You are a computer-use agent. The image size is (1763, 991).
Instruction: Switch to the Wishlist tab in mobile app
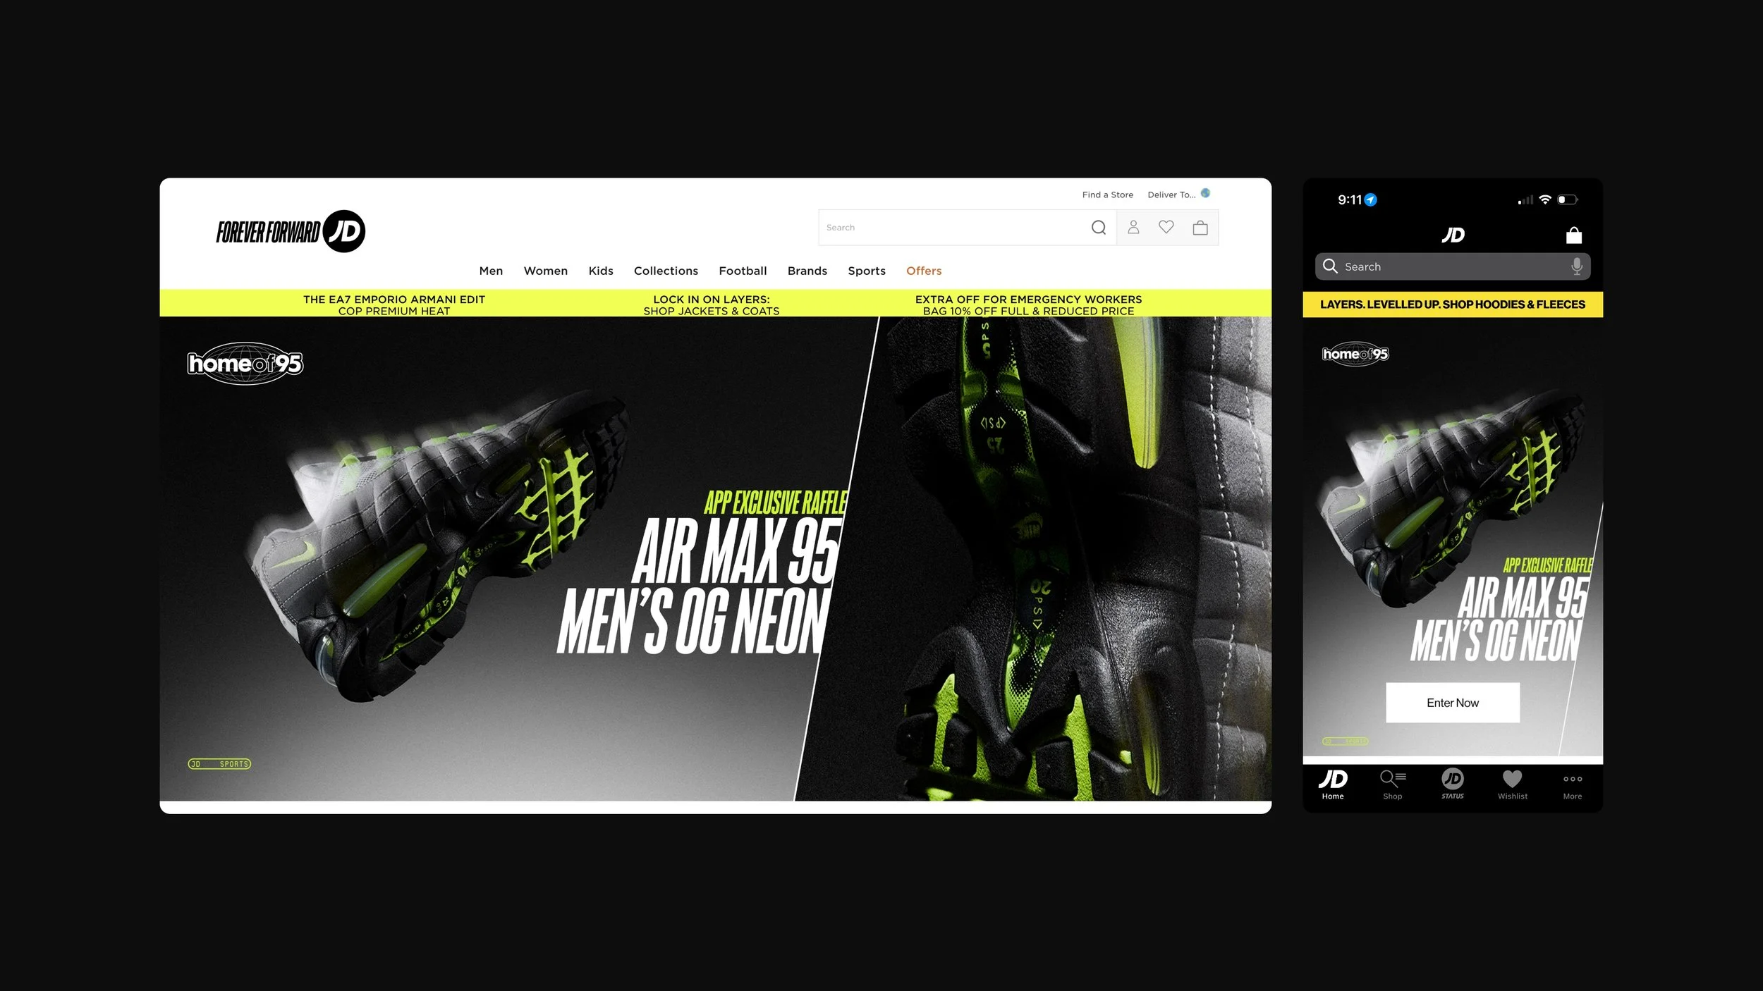pyautogui.click(x=1513, y=784)
